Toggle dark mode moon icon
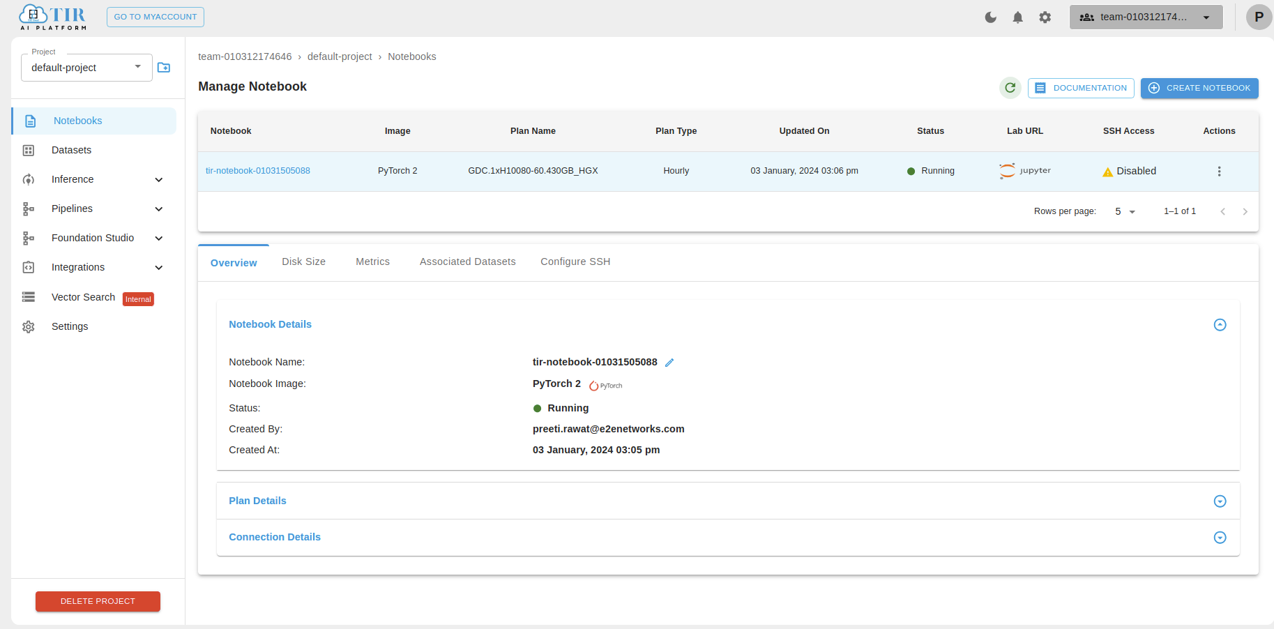This screenshot has height=629, width=1274. (990, 17)
